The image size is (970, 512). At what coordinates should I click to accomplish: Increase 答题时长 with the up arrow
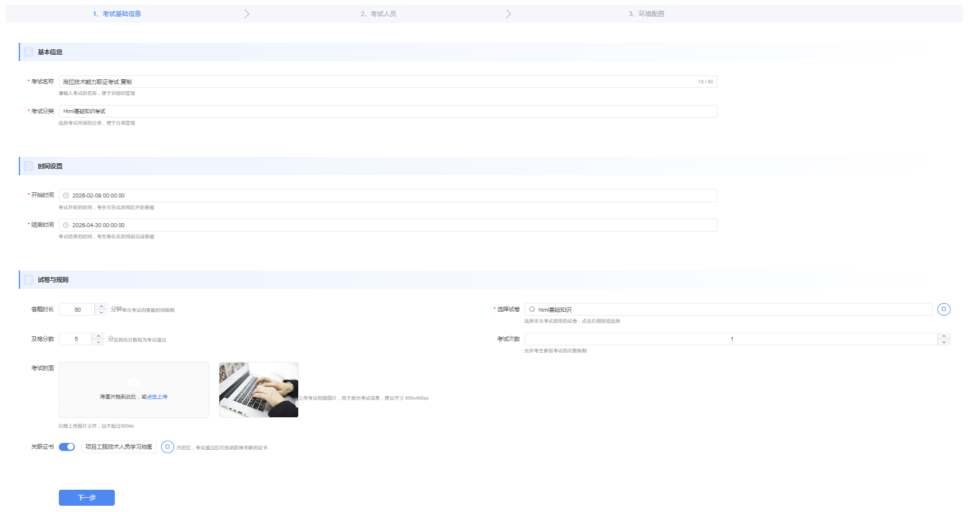click(101, 307)
